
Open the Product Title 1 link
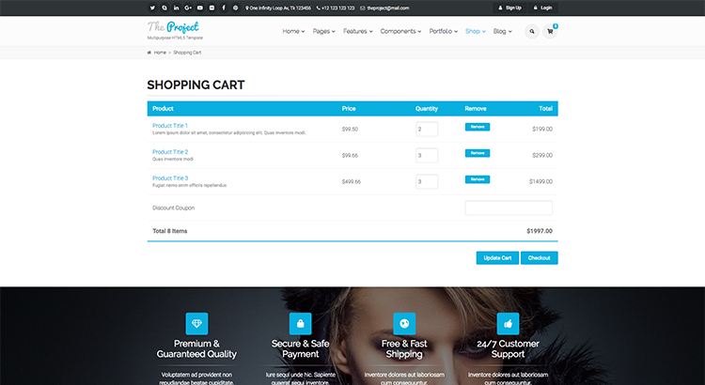pyautogui.click(x=170, y=126)
